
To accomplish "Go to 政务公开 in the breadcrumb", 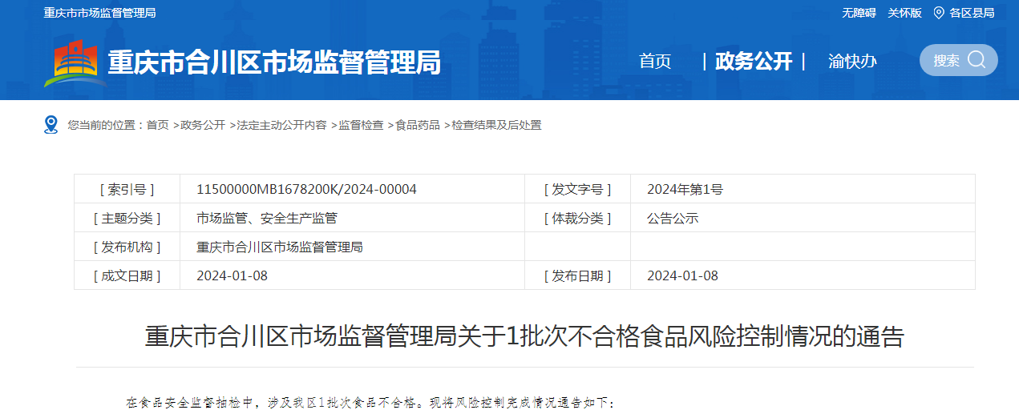I will [203, 125].
